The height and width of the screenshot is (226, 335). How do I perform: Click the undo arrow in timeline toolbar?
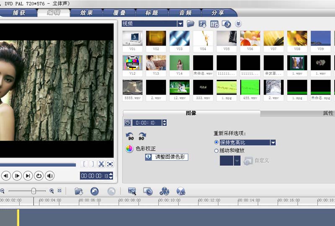[x=95, y=191]
